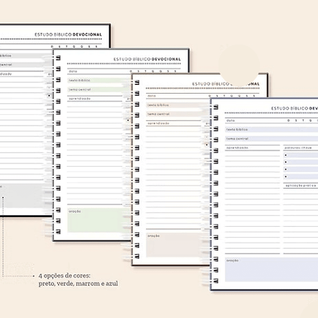Click the last palavras-chave bullet on blue notebook
318x318 pixels.
[286, 176]
